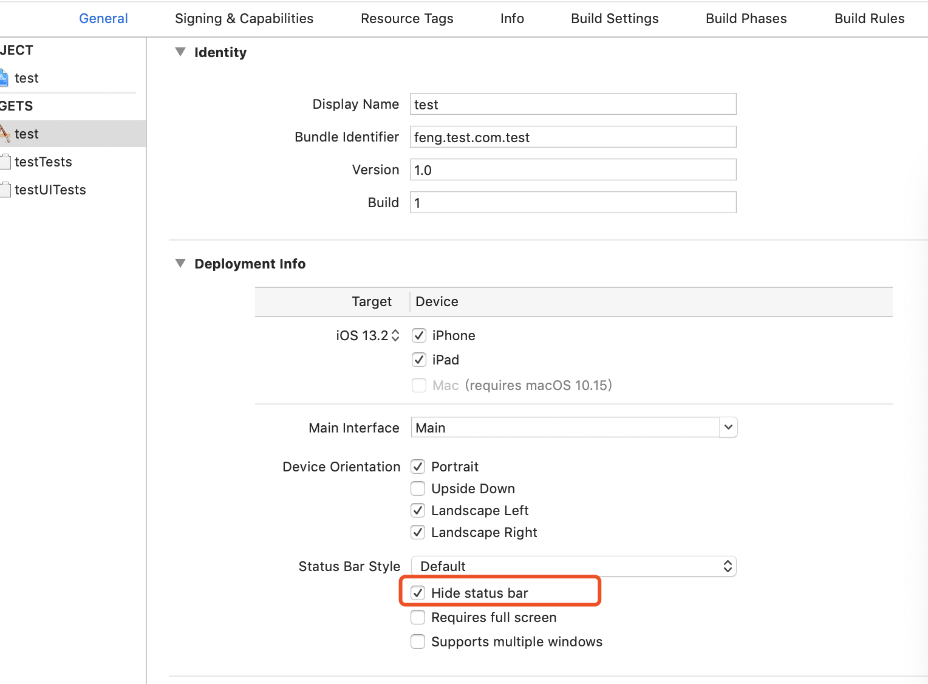Collapse the Identity section triangle

pos(180,52)
